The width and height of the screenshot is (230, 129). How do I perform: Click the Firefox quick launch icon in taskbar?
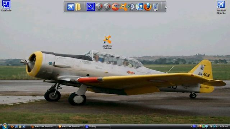[12, 126]
